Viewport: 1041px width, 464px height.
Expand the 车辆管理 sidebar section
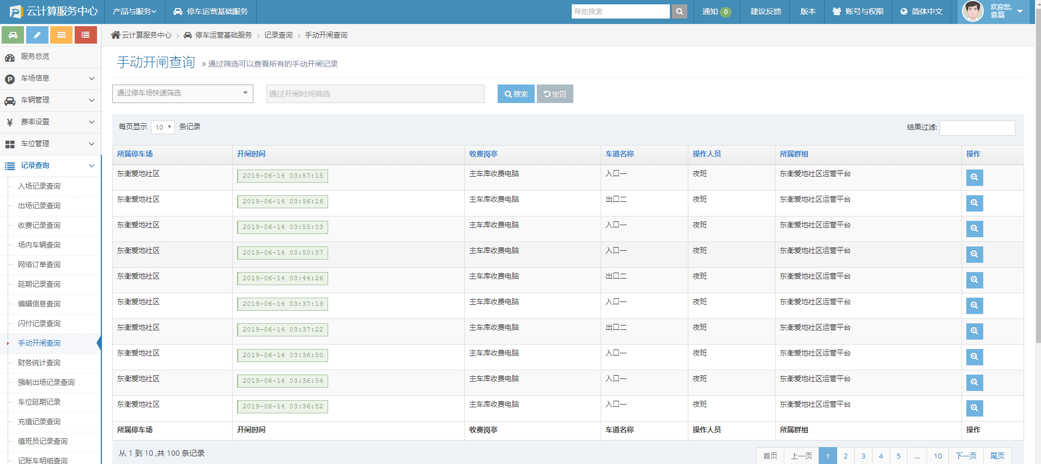[50, 100]
